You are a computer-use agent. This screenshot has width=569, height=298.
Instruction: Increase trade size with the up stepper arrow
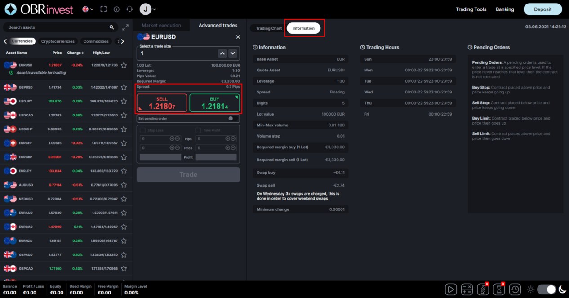point(222,53)
